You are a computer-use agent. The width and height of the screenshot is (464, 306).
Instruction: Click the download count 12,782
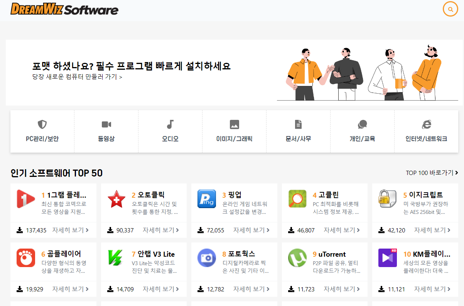point(215,289)
